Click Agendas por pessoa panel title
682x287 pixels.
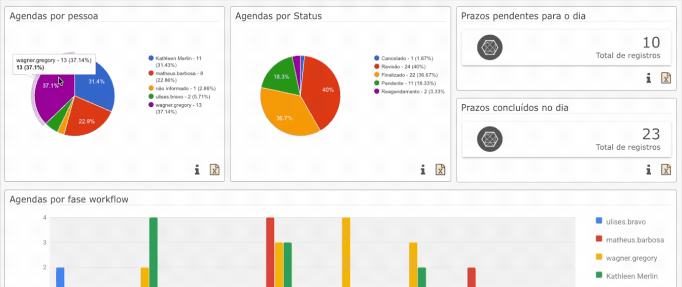pyautogui.click(x=54, y=16)
